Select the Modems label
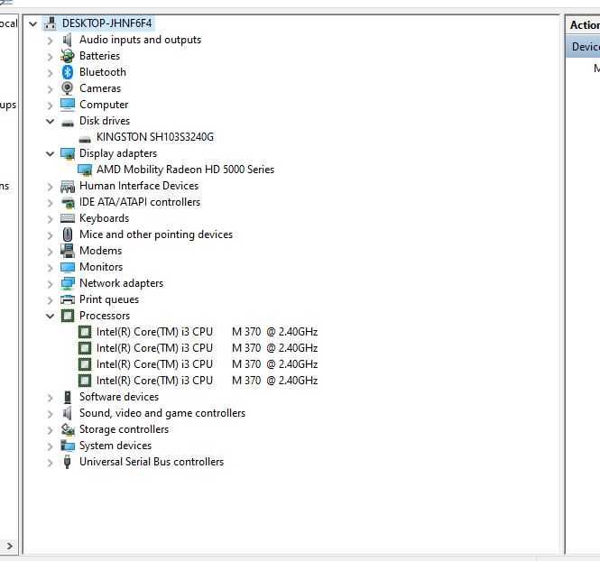 (x=101, y=251)
